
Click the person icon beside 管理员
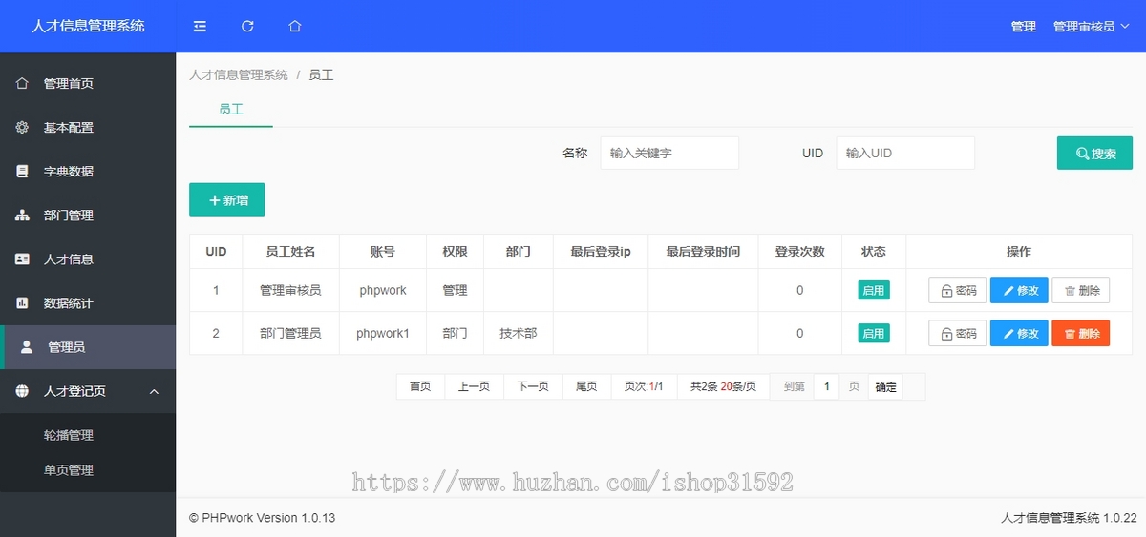pos(27,347)
